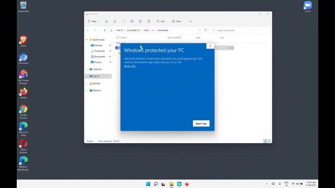Viewport: 335px width, 188px height.
Task: Click the File Explorer taskbar icon
Action: [x=171, y=184]
